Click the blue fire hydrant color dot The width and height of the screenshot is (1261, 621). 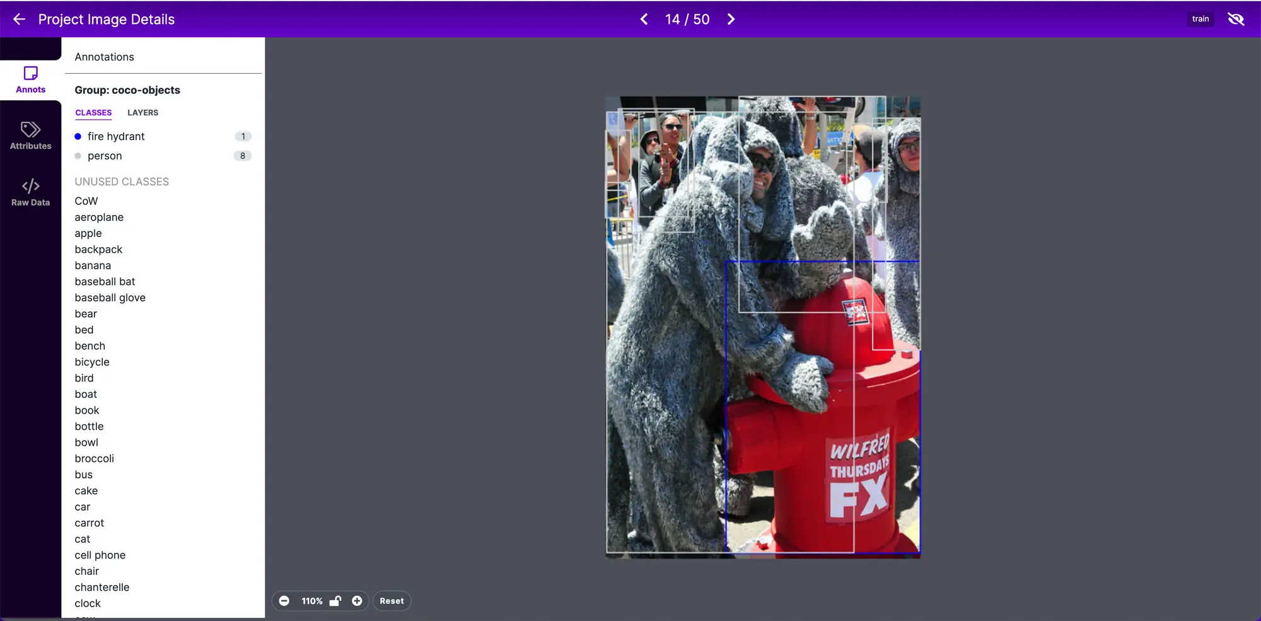tap(78, 136)
